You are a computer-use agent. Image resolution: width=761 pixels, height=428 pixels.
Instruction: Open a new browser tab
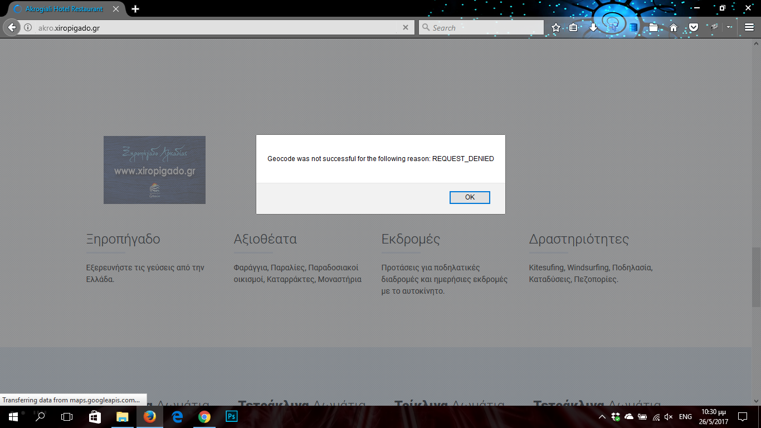pos(135,9)
